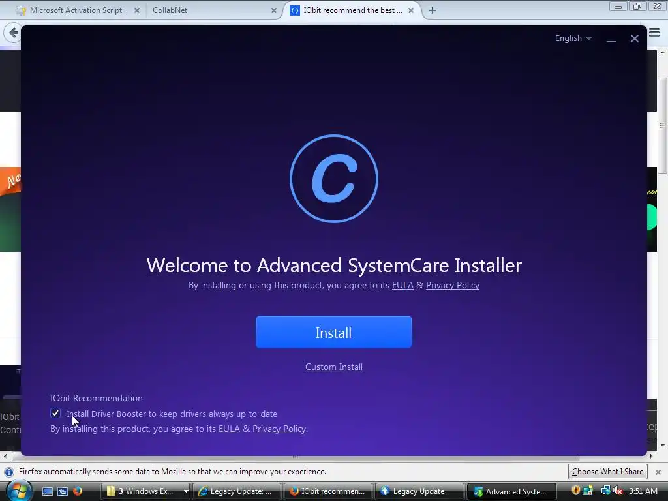
Task: Open the Custom Install link
Action: [x=333, y=367]
